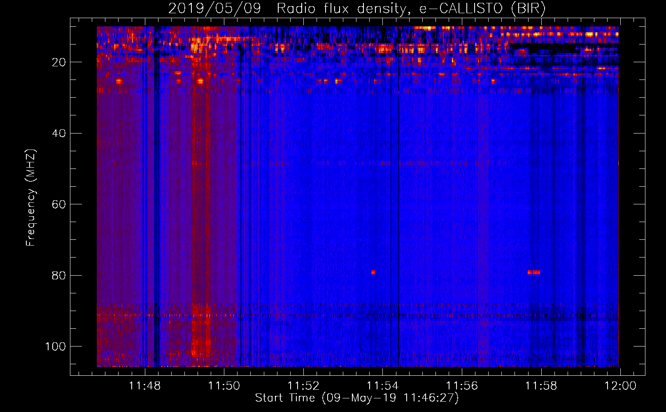Viewport: 666px width, 412px height.
Task: Click the '12:00' time tick label
Action: (x=620, y=386)
